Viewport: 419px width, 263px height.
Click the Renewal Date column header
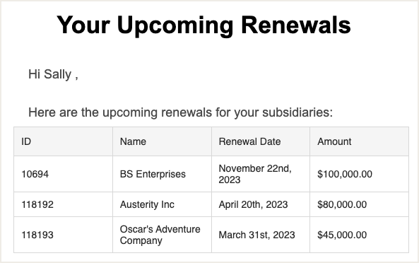click(261, 141)
